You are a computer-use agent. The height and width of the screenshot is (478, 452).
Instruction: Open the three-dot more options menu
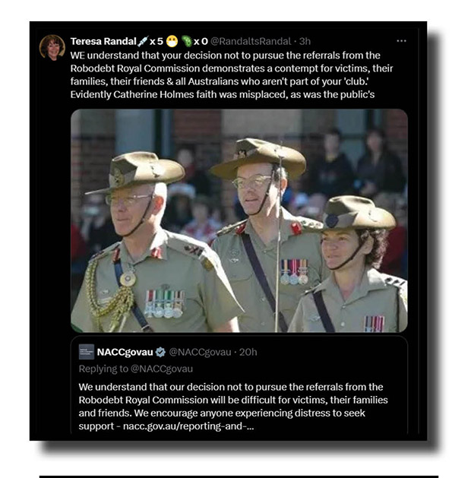[401, 41]
